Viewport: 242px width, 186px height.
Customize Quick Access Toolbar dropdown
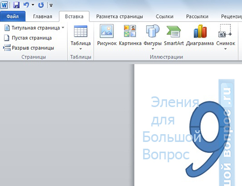click(x=51, y=5)
